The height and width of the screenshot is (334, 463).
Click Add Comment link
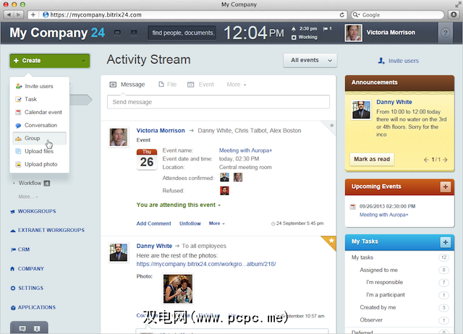(x=153, y=223)
